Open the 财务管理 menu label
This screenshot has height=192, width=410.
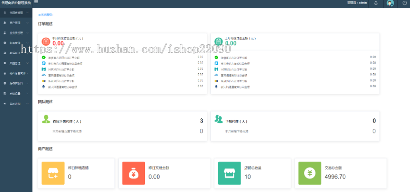[15, 43]
